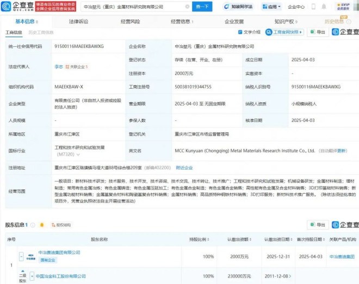Screen dimensions: 359x284
Task: Expand the 中国冶金科工股份有限公司 row
Action: tap(33, 276)
